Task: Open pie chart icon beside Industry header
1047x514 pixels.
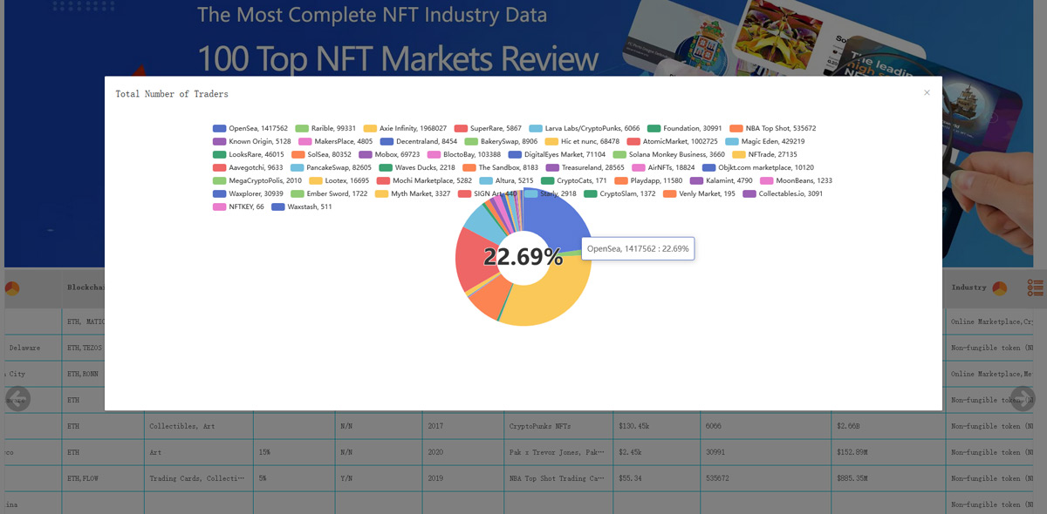Action: (x=1000, y=287)
